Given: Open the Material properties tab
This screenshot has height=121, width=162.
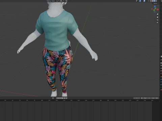Looking at the screenshot, I should click(x=161, y=90).
